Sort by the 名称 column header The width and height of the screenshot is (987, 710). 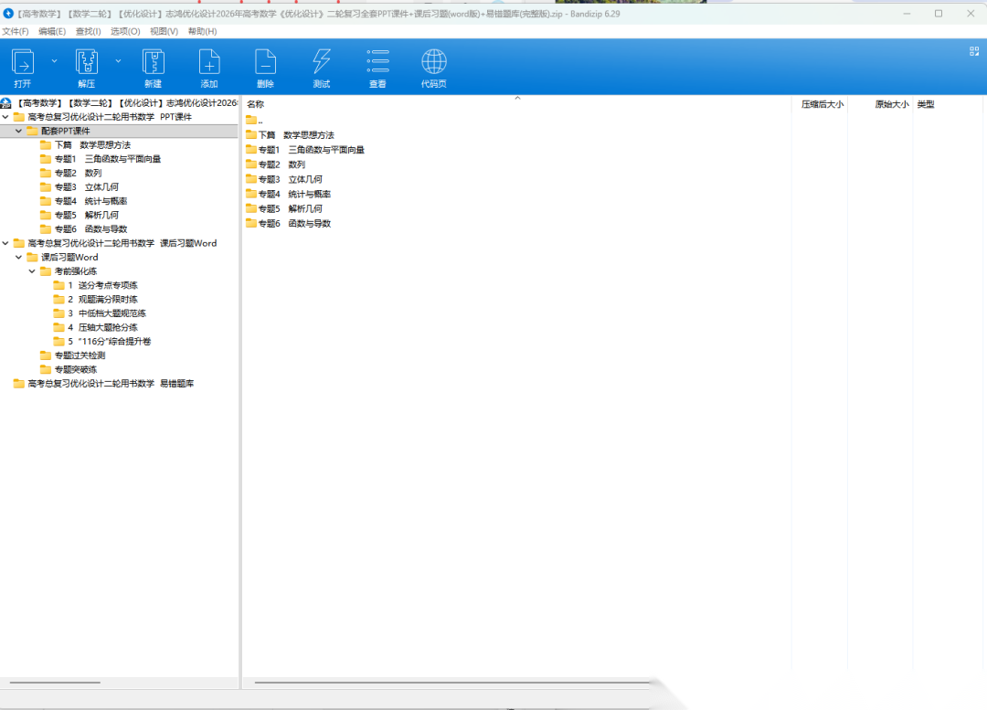[x=256, y=105]
